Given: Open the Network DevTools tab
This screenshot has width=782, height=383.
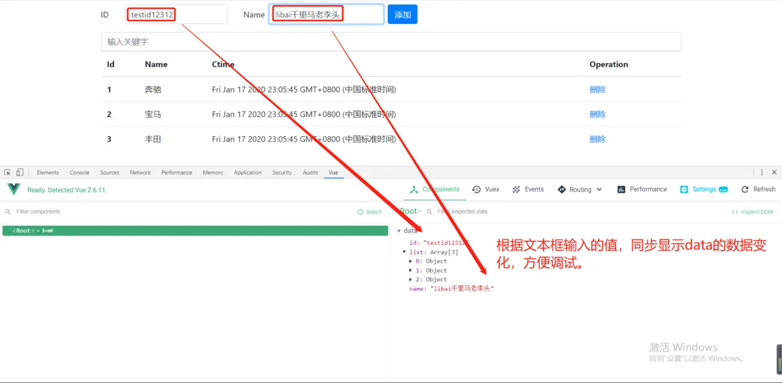Looking at the screenshot, I should [140, 172].
